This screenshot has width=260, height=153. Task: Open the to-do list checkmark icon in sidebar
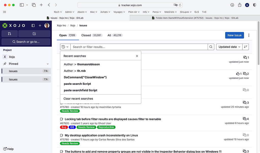(x=34, y=33)
